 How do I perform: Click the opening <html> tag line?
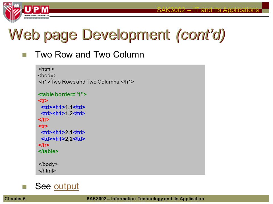(46, 69)
